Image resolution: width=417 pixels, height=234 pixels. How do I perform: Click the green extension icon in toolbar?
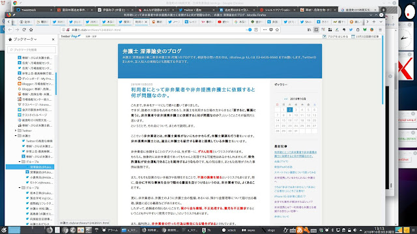coord(365,30)
